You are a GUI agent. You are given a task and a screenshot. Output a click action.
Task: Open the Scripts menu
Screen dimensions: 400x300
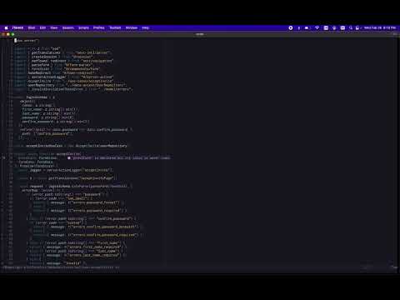[x=83, y=27]
